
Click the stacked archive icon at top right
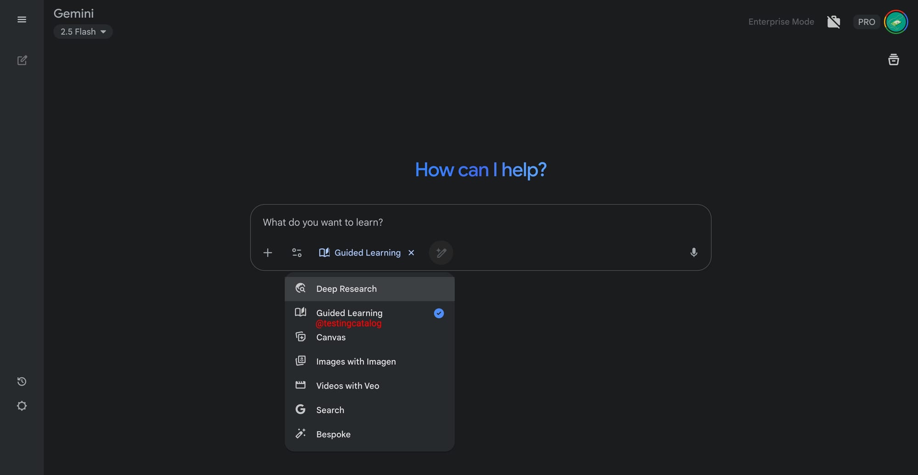tap(893, 60)
